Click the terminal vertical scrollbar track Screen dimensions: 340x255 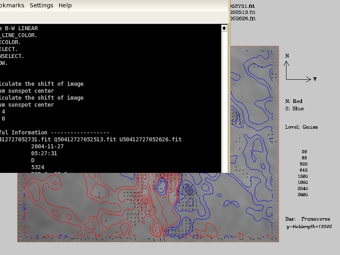[224, 102]
